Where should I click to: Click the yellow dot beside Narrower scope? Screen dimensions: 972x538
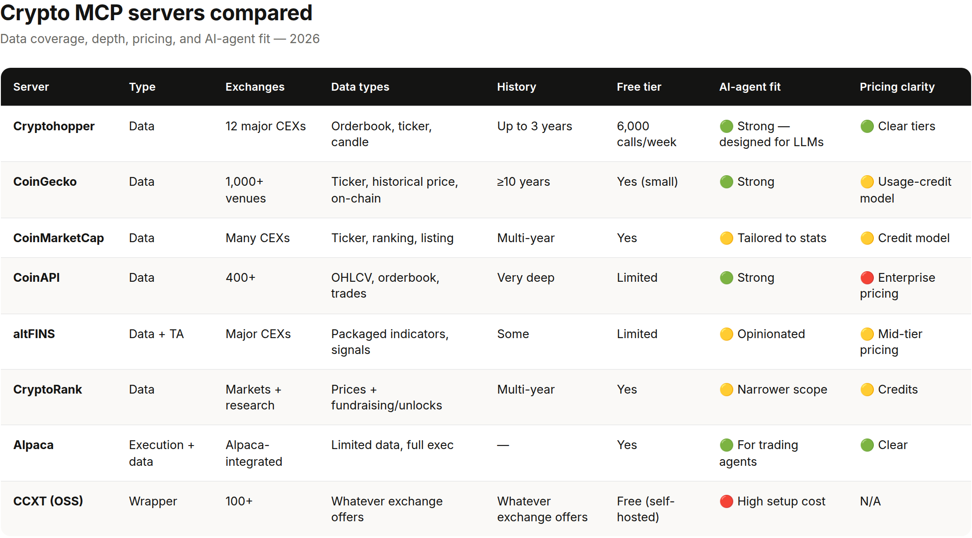[726, 390]
